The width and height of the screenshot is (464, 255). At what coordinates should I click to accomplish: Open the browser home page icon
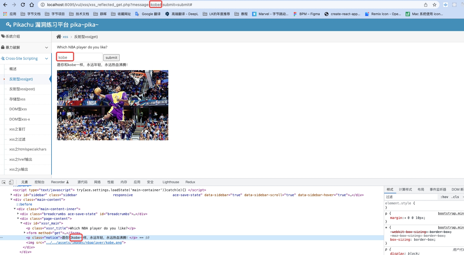pyautogui.click(x=32, y=5)
